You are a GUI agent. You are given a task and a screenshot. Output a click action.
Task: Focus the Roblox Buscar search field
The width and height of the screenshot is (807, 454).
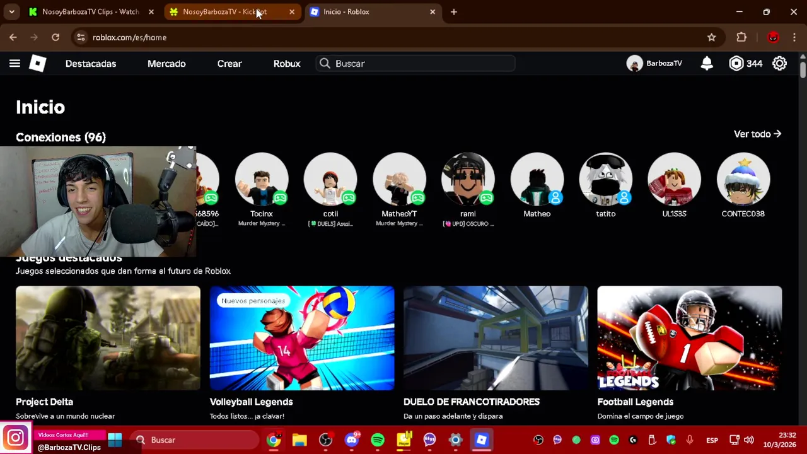(415, 64)
